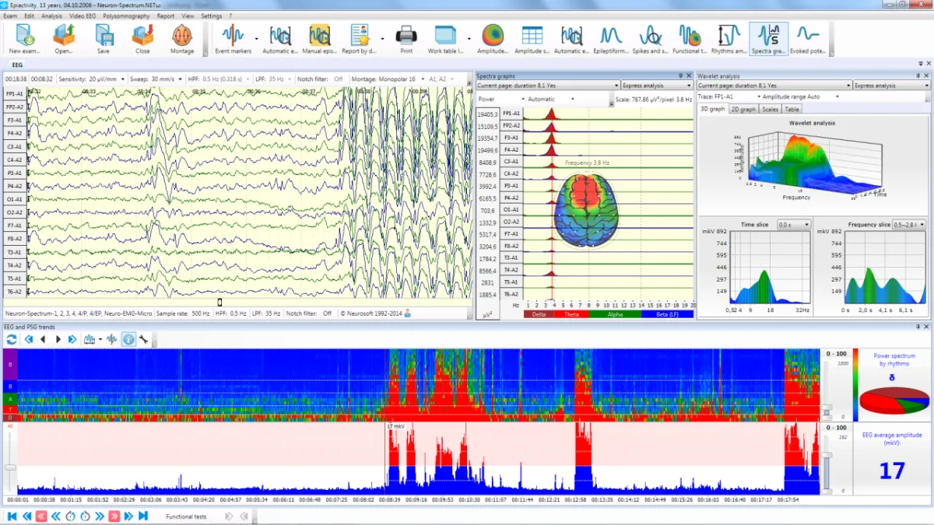
Task: Jump to the start of the recording
Action: (x=12, y=516)
